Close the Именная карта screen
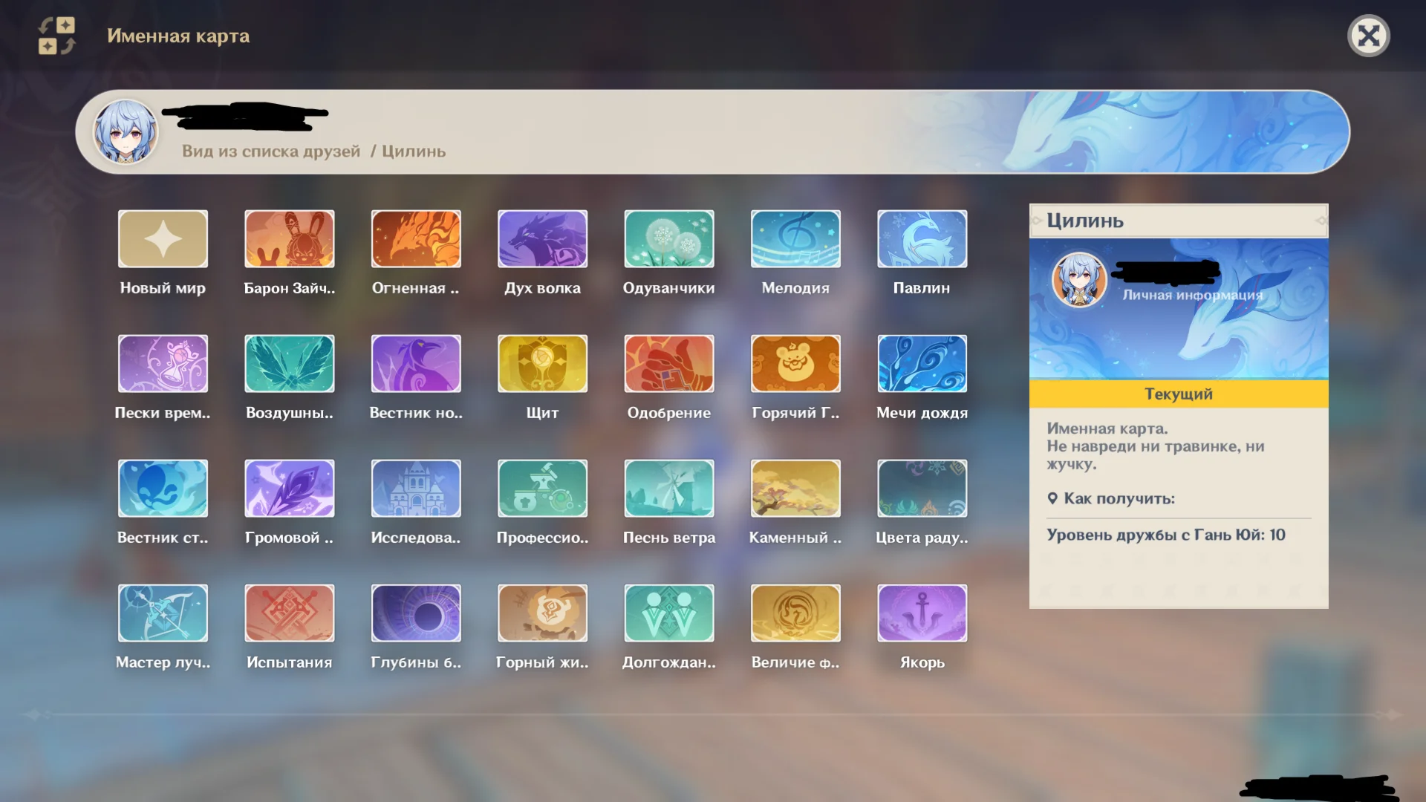1426x802 pixels. click(x=1368, y=36)
